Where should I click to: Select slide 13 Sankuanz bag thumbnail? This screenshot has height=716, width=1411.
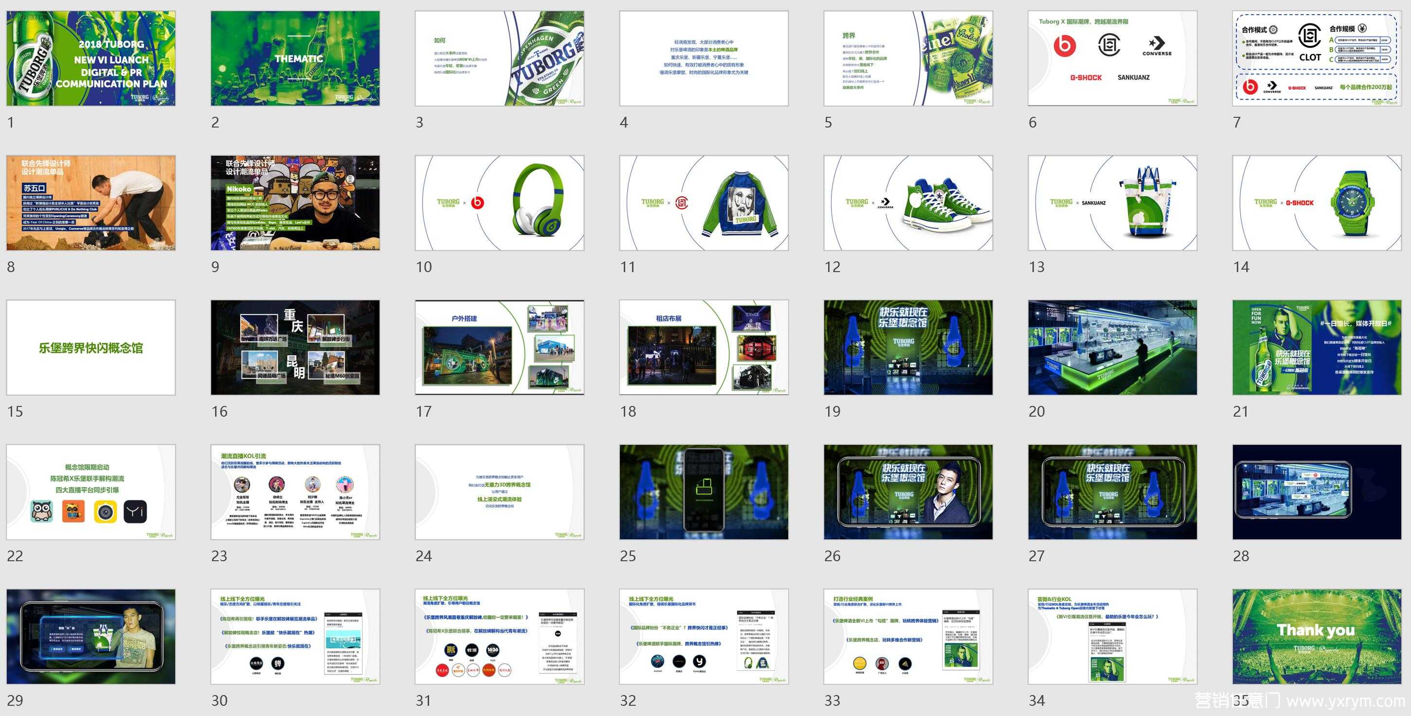(1112, 202)
